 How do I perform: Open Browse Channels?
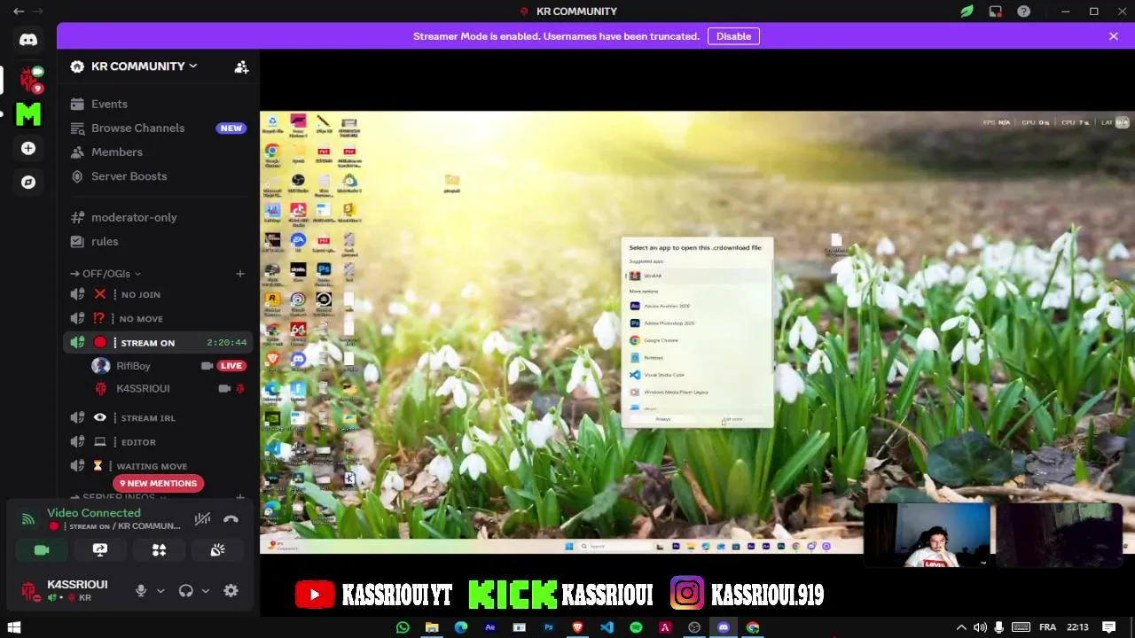click(x=158, y=128)
